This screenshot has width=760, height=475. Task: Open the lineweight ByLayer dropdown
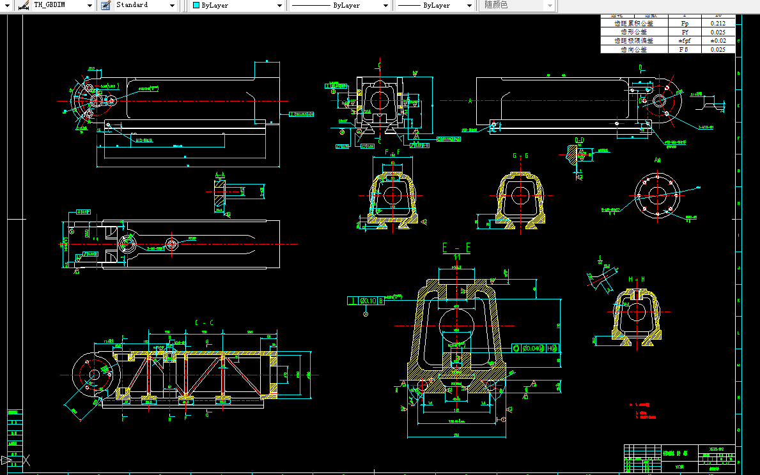pyautogui.click(x=470, y=5)
